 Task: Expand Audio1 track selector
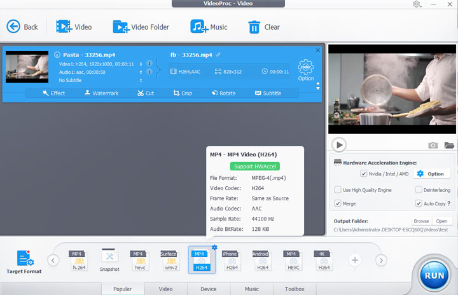(141, 72)
